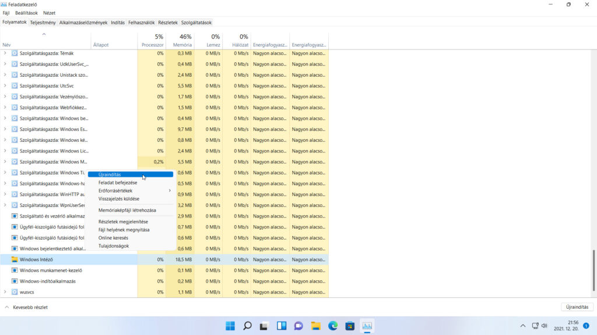Open Microsoft Store from the taskbar
The height and width of the screenshot is (335, 597).
(350, 326)
